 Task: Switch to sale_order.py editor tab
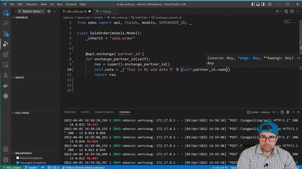(x=76, y=11)
